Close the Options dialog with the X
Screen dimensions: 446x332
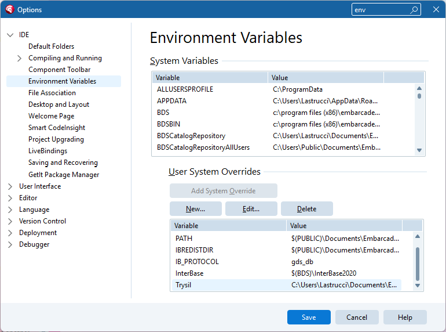(x=436, y=10)
